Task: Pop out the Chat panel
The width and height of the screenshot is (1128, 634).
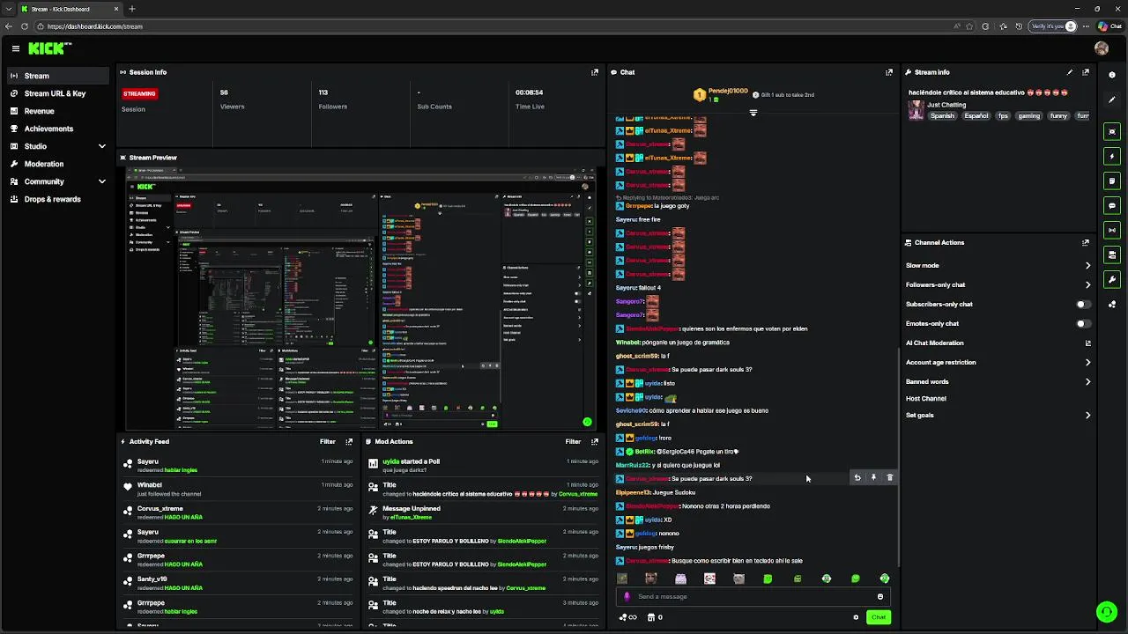Action: click(888, 72)
